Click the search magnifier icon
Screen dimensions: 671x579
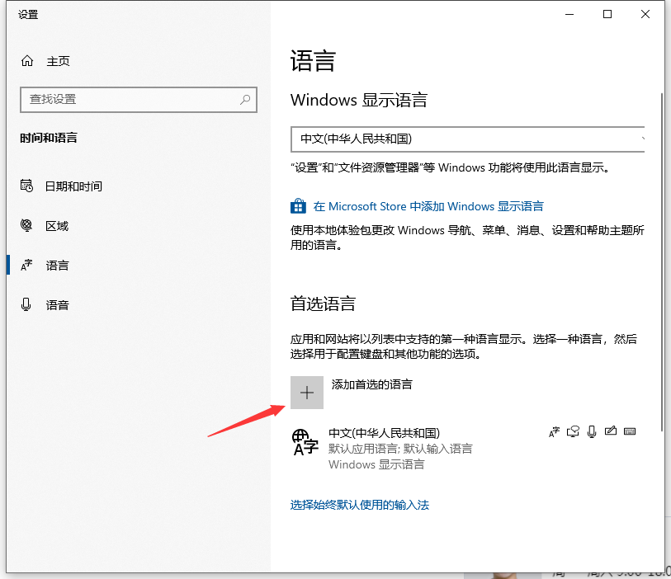[x=245, y=100]
